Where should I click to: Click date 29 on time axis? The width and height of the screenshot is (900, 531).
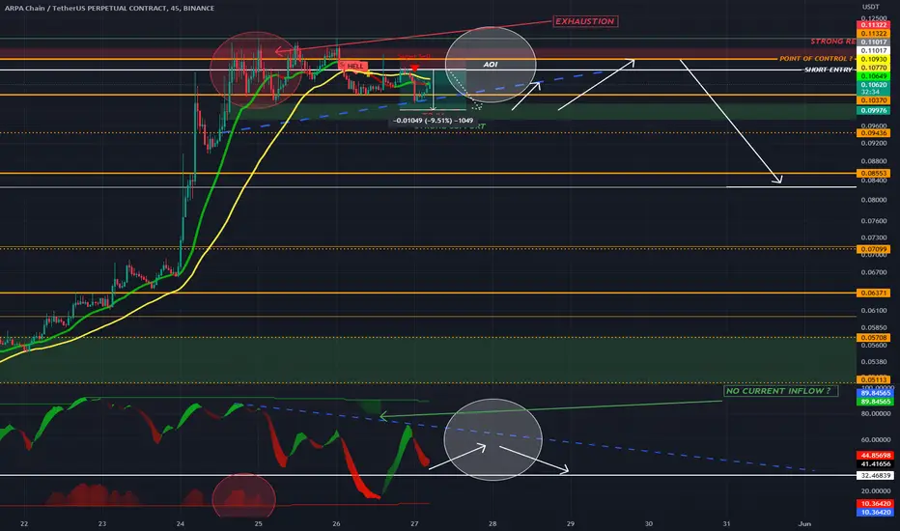[x=571, y=523]
